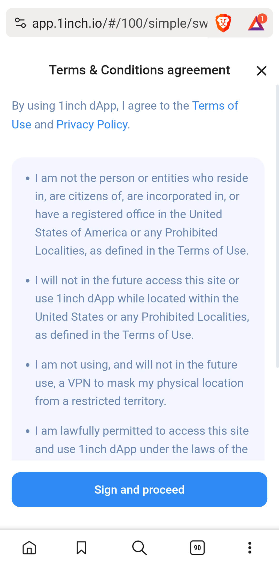Click the terms list scrollbar
The height and width of the screenshot is (565, 279).
[x=277, y=225]
